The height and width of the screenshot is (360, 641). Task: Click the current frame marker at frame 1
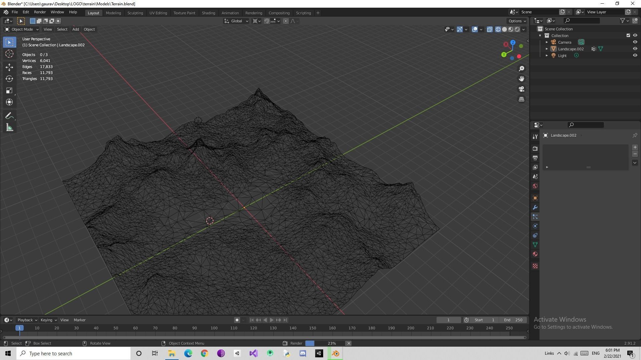19,328
